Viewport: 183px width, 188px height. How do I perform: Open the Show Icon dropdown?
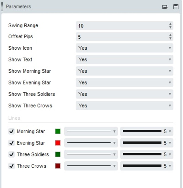[x=124, y=48]
